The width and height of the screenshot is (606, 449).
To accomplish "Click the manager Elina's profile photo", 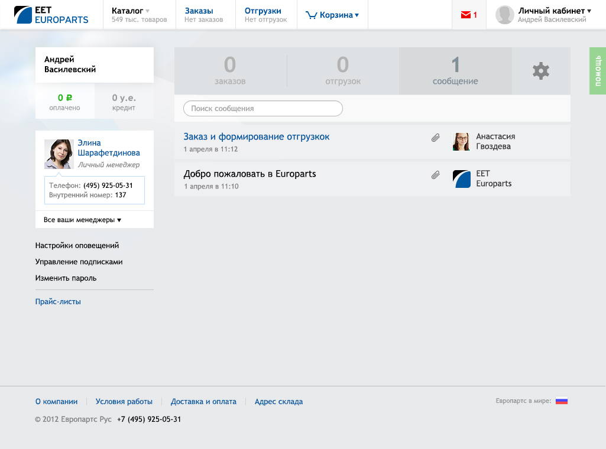I will (59, 154).
